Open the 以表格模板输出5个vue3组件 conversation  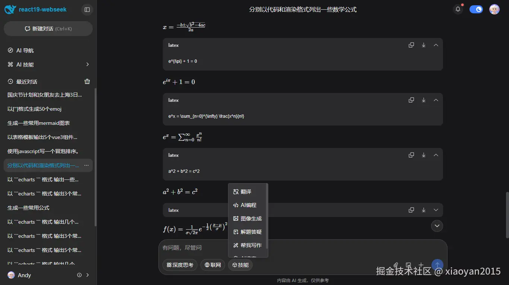[x=48, y=137]
